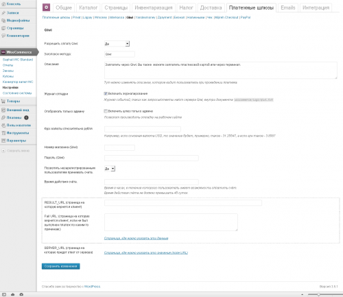Select the Платежные шлюзы tab
The height and width of the screenshot is (297, 343).
click(251, 8)
